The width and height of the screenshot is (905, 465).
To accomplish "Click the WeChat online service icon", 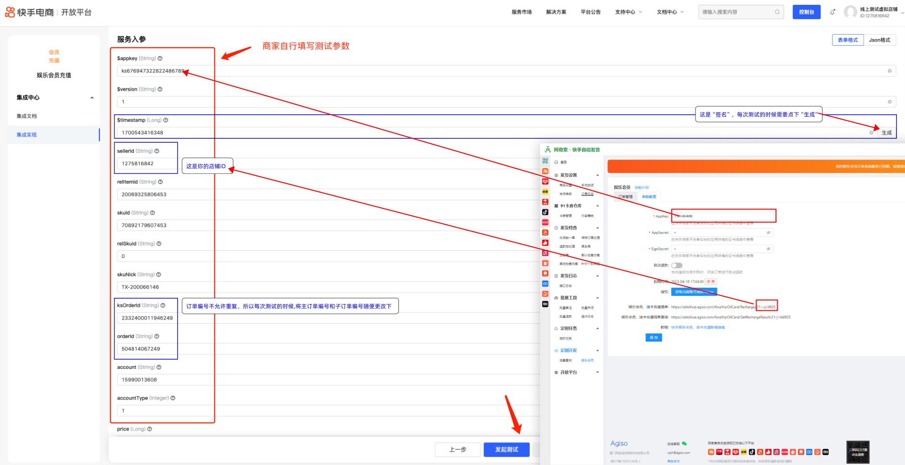I will (684, 443).
